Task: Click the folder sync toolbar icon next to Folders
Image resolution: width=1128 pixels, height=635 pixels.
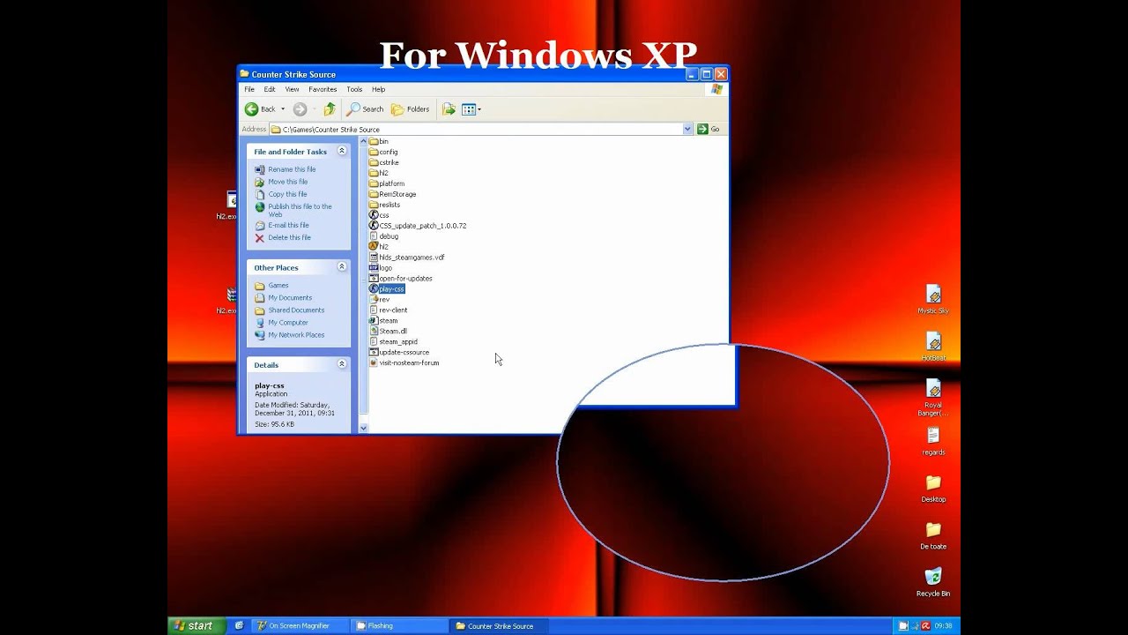Action: point(449,109)
